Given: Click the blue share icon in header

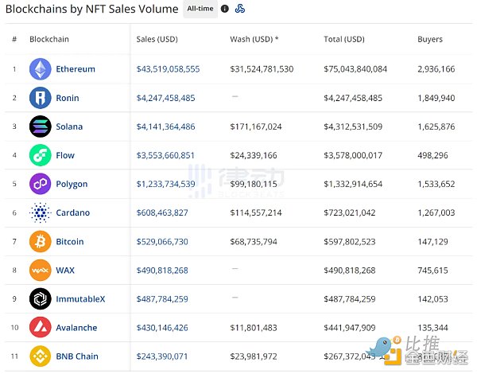Looking at the screenshot, I should pos(240,10).
